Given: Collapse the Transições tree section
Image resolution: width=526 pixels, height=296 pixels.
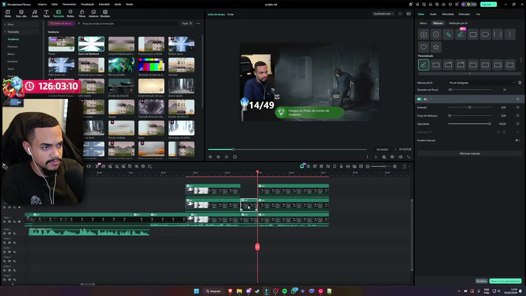Looking at the screenshot, I should 5,32.
